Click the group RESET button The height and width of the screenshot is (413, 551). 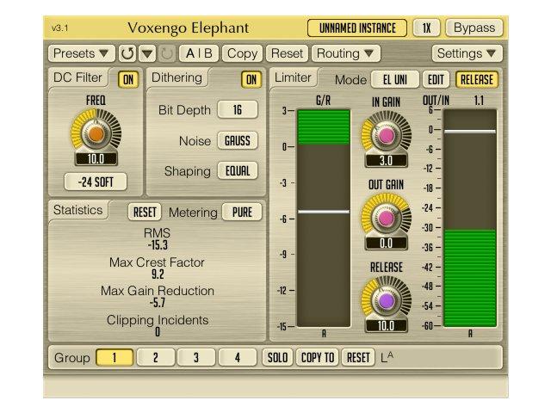click(x=358, y=358)
